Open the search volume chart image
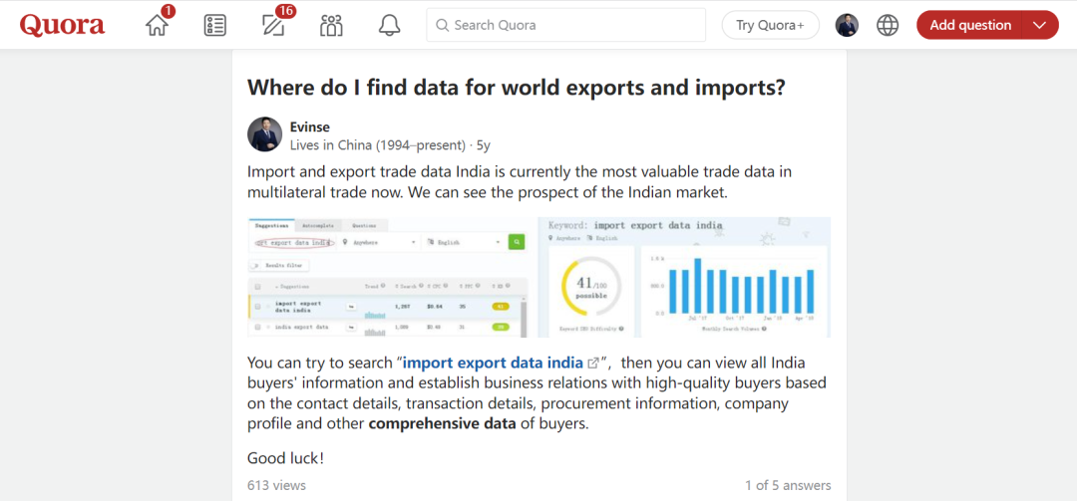Viewport: 1077px width, 501px height. 684,277
